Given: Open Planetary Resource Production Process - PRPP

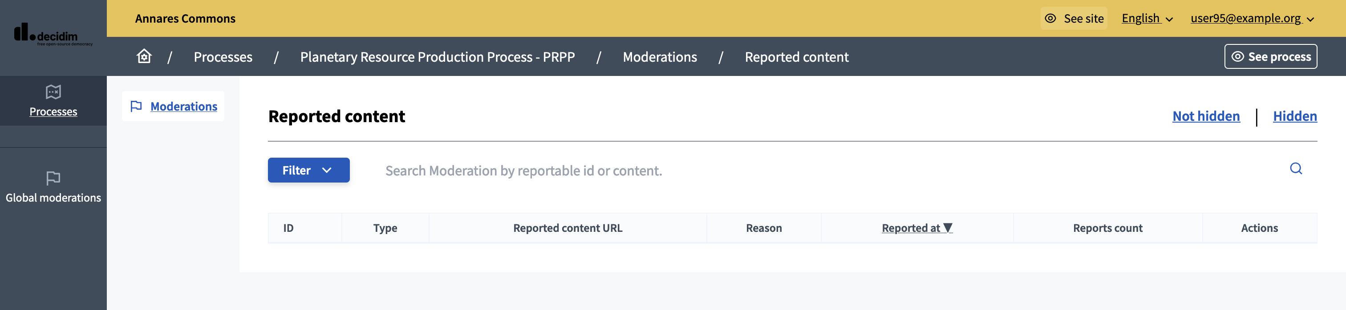Looking at the screenshot, I should pyautogui.click(x=438, y=57).
